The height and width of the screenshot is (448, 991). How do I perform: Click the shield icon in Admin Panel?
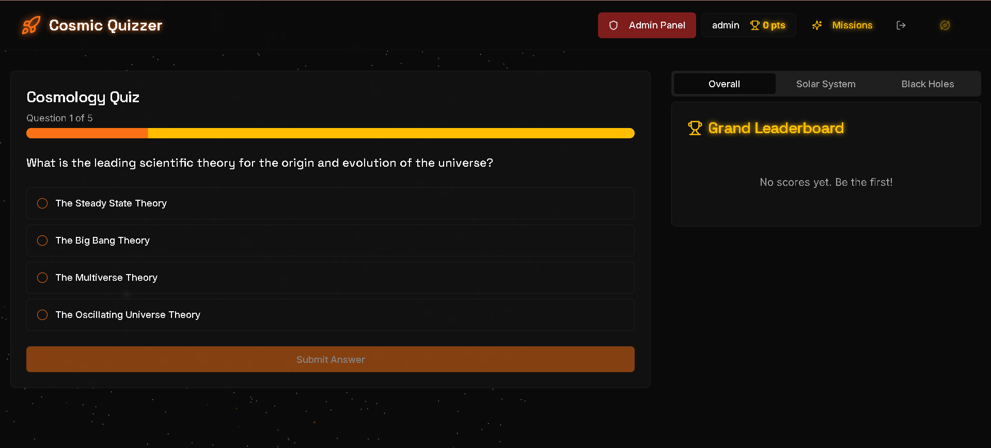[x=614, y=25]
